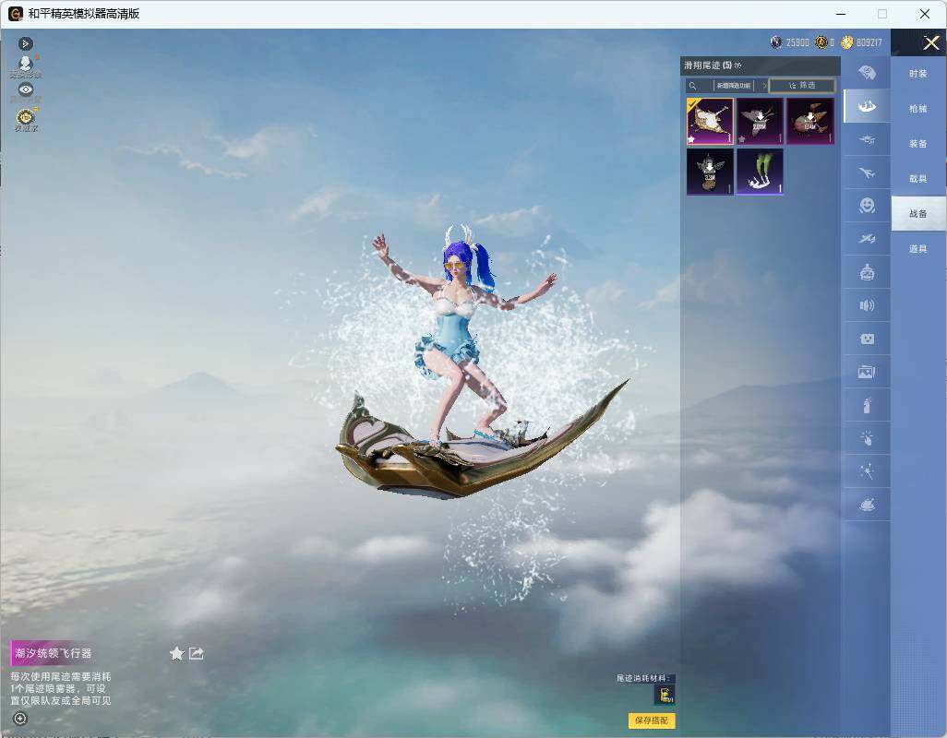Toggle the eye visibility icon
Image resolution: width=947 pixels, height=738 pixels.
point(25,89)
